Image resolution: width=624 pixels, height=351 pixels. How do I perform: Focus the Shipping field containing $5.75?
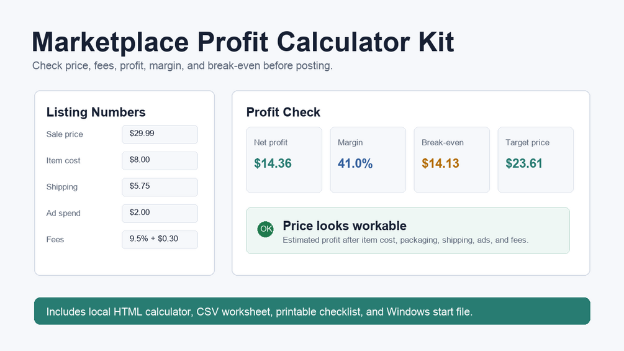click(160, 187)
